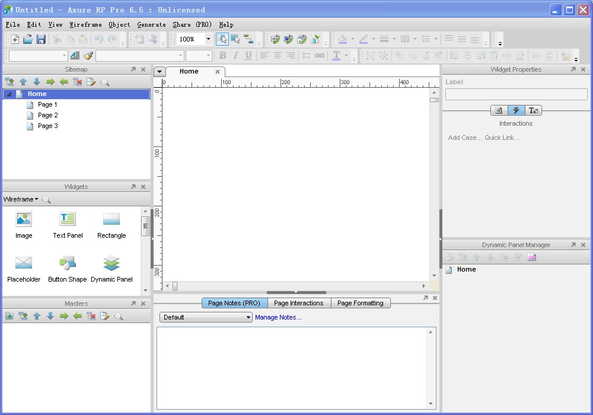Collapse the Home node in Sitemap

9,94
